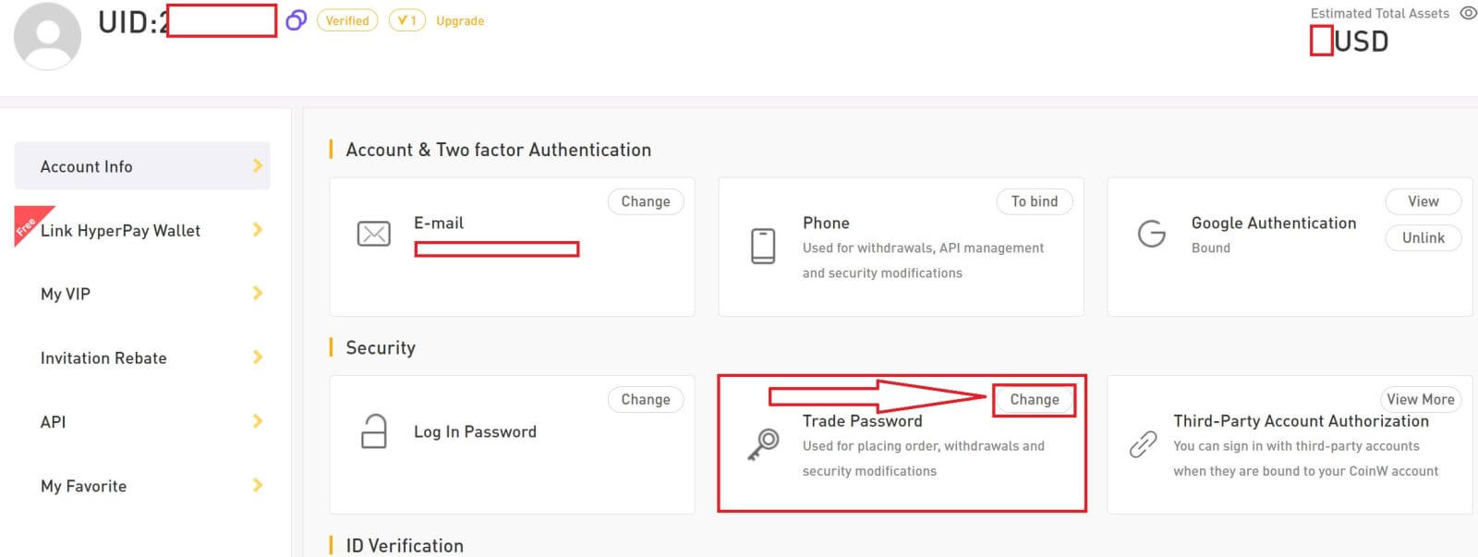This screenshot has height=557, width=1478.
Task: Click the Third-Party Authorization chain-link icon
Action: point(1143,444)
